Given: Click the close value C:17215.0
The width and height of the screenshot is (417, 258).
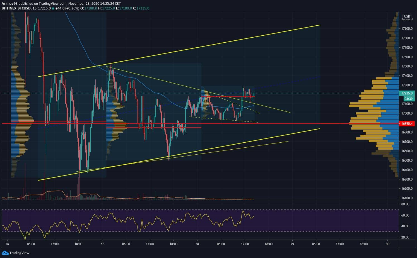Looking at the screenshot, I should point(141,8).
